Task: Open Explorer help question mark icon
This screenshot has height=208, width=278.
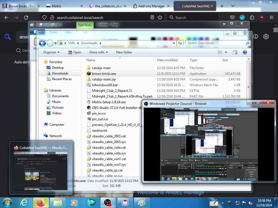Action: coord(245,52)
